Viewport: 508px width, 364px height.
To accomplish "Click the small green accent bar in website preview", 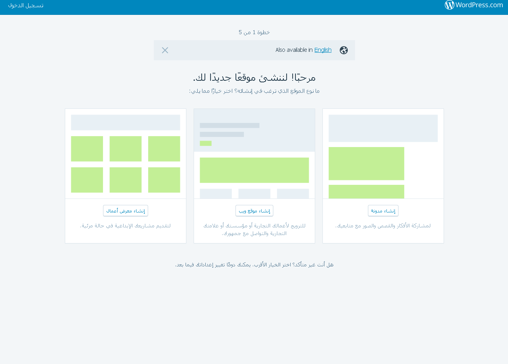I will [205, 143].
